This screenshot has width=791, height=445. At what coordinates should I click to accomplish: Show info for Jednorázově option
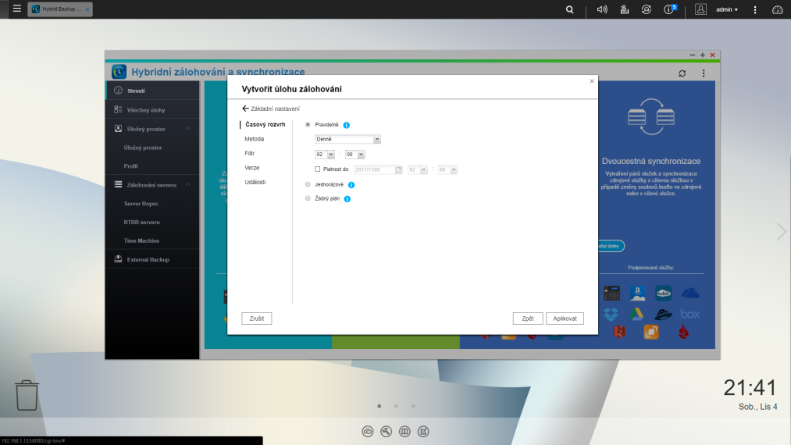(x=351, y=185)
